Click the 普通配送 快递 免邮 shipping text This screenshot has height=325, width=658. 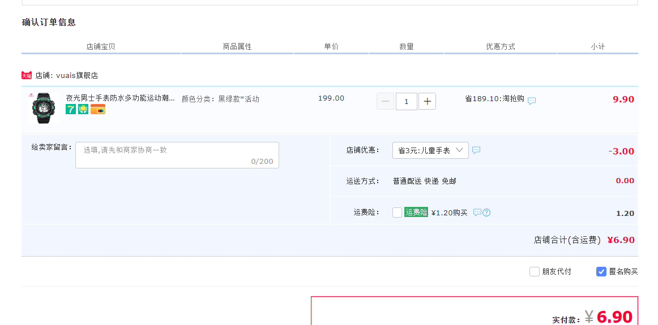pos(424,181)
